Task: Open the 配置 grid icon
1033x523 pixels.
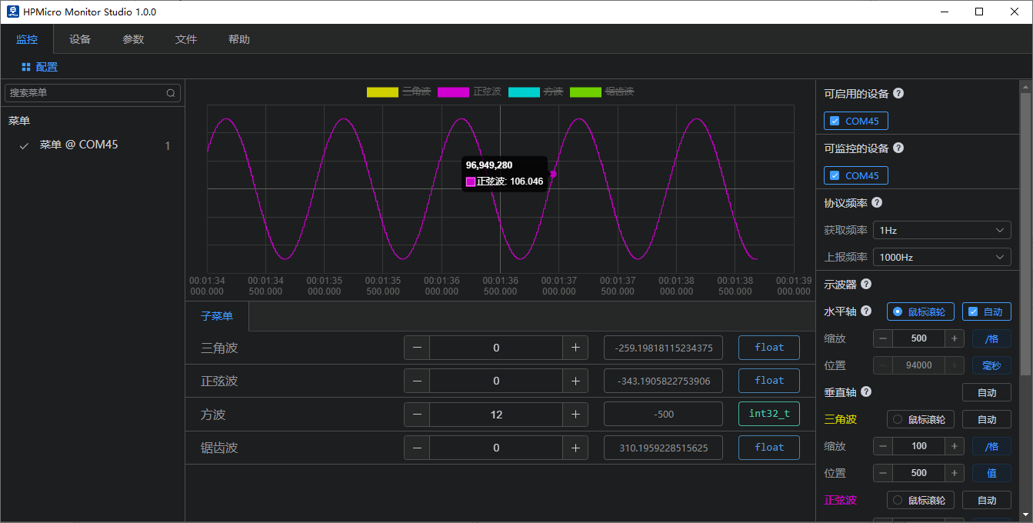Action: tap(26, 67)
